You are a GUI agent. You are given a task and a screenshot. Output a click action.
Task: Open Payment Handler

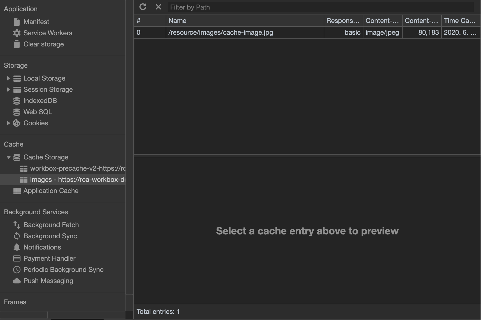[x=50, y=258]
